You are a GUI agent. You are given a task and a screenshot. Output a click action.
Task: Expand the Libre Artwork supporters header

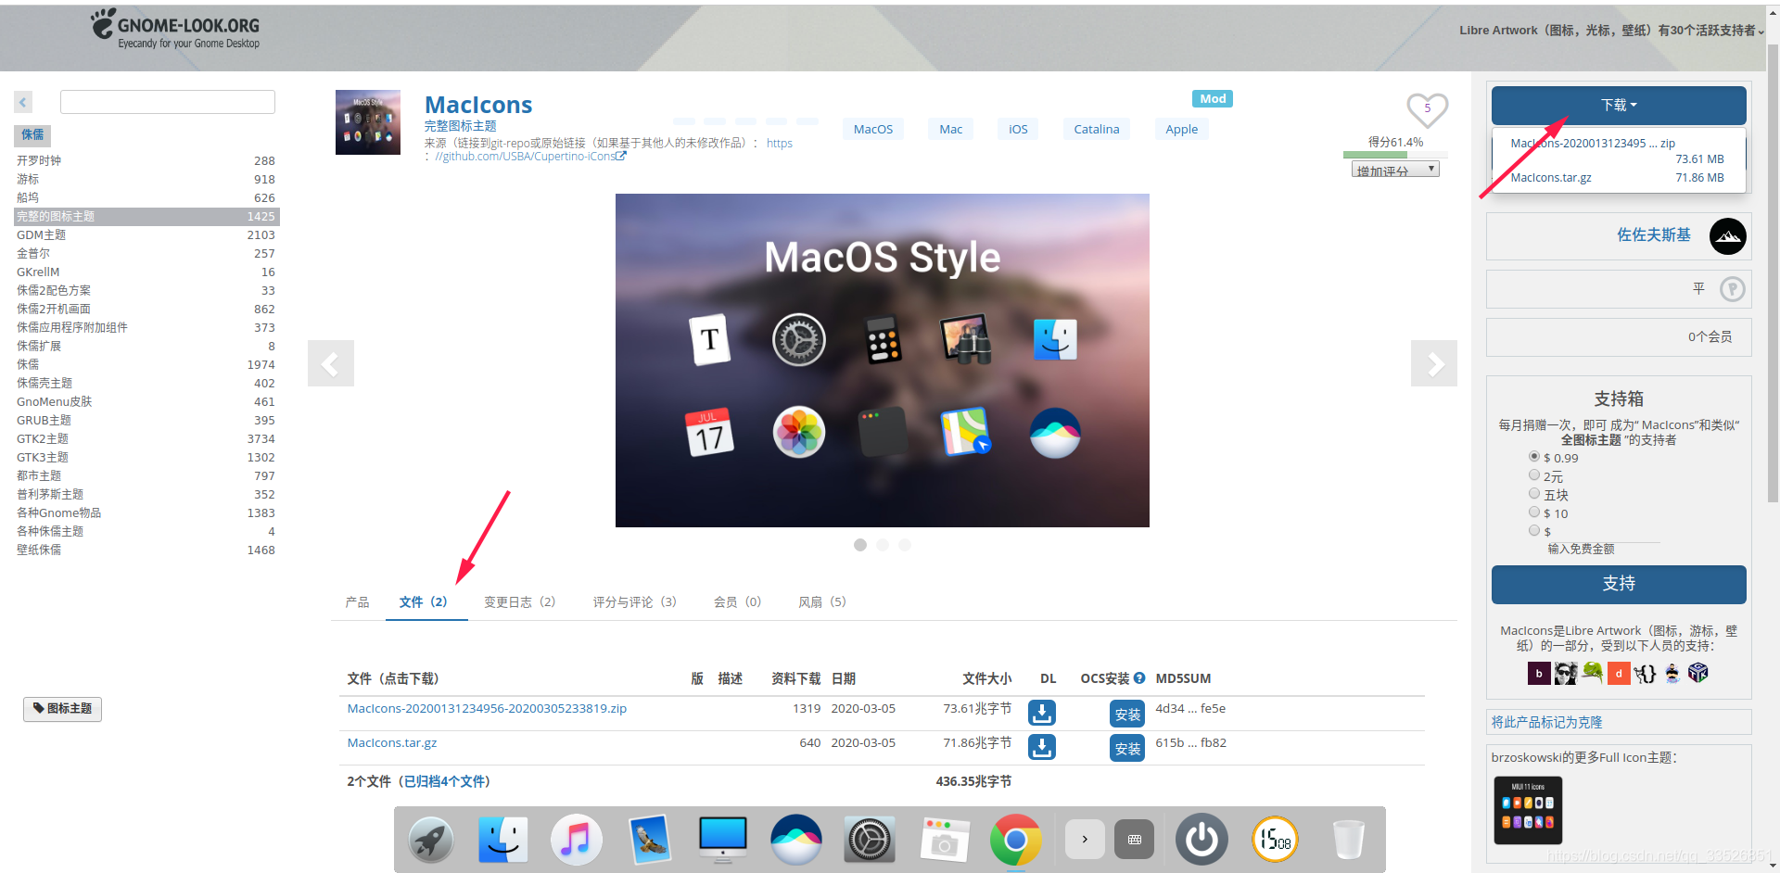click(1611, 31)
